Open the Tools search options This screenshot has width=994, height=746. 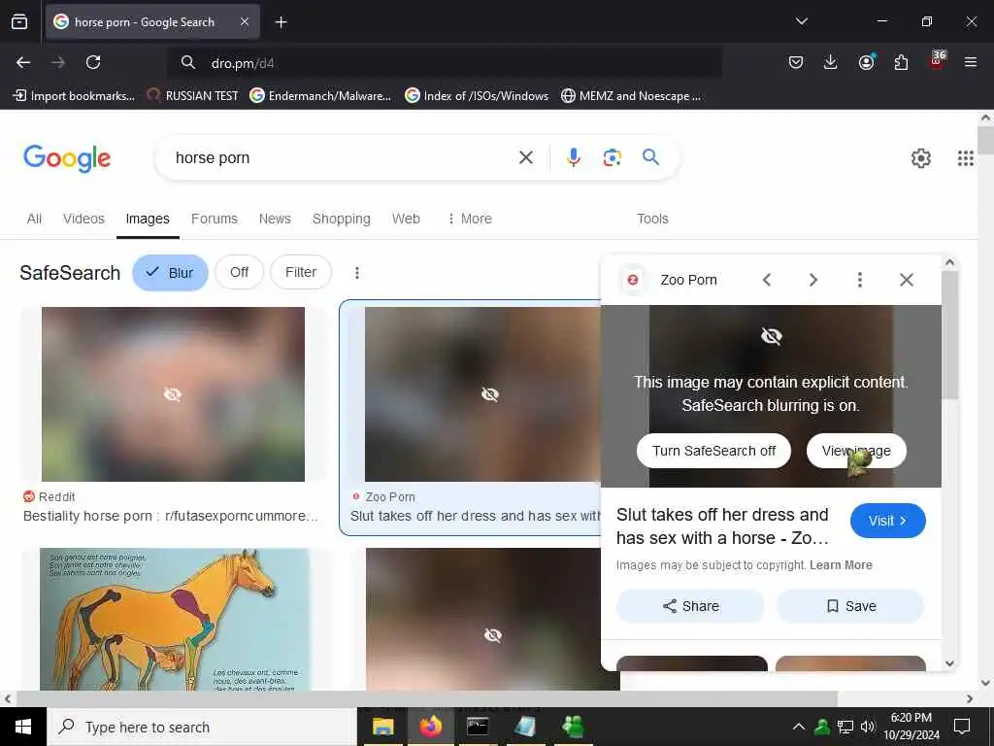(652, 219)
